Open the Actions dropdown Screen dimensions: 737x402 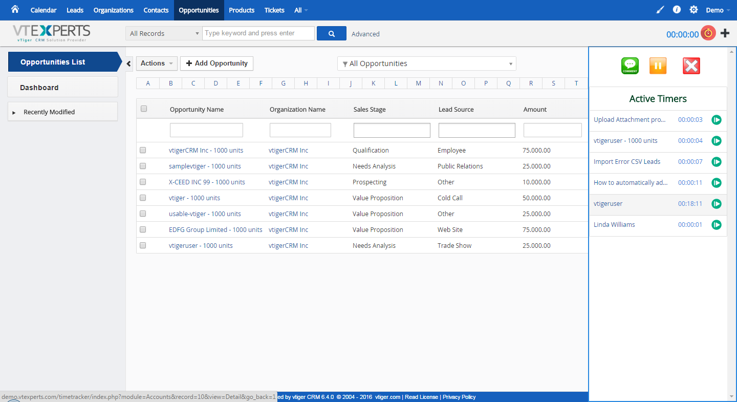[x=157, y=64]
